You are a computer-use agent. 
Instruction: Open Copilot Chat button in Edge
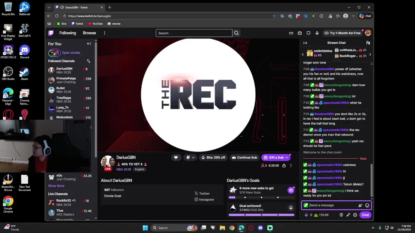click(365, 16)
